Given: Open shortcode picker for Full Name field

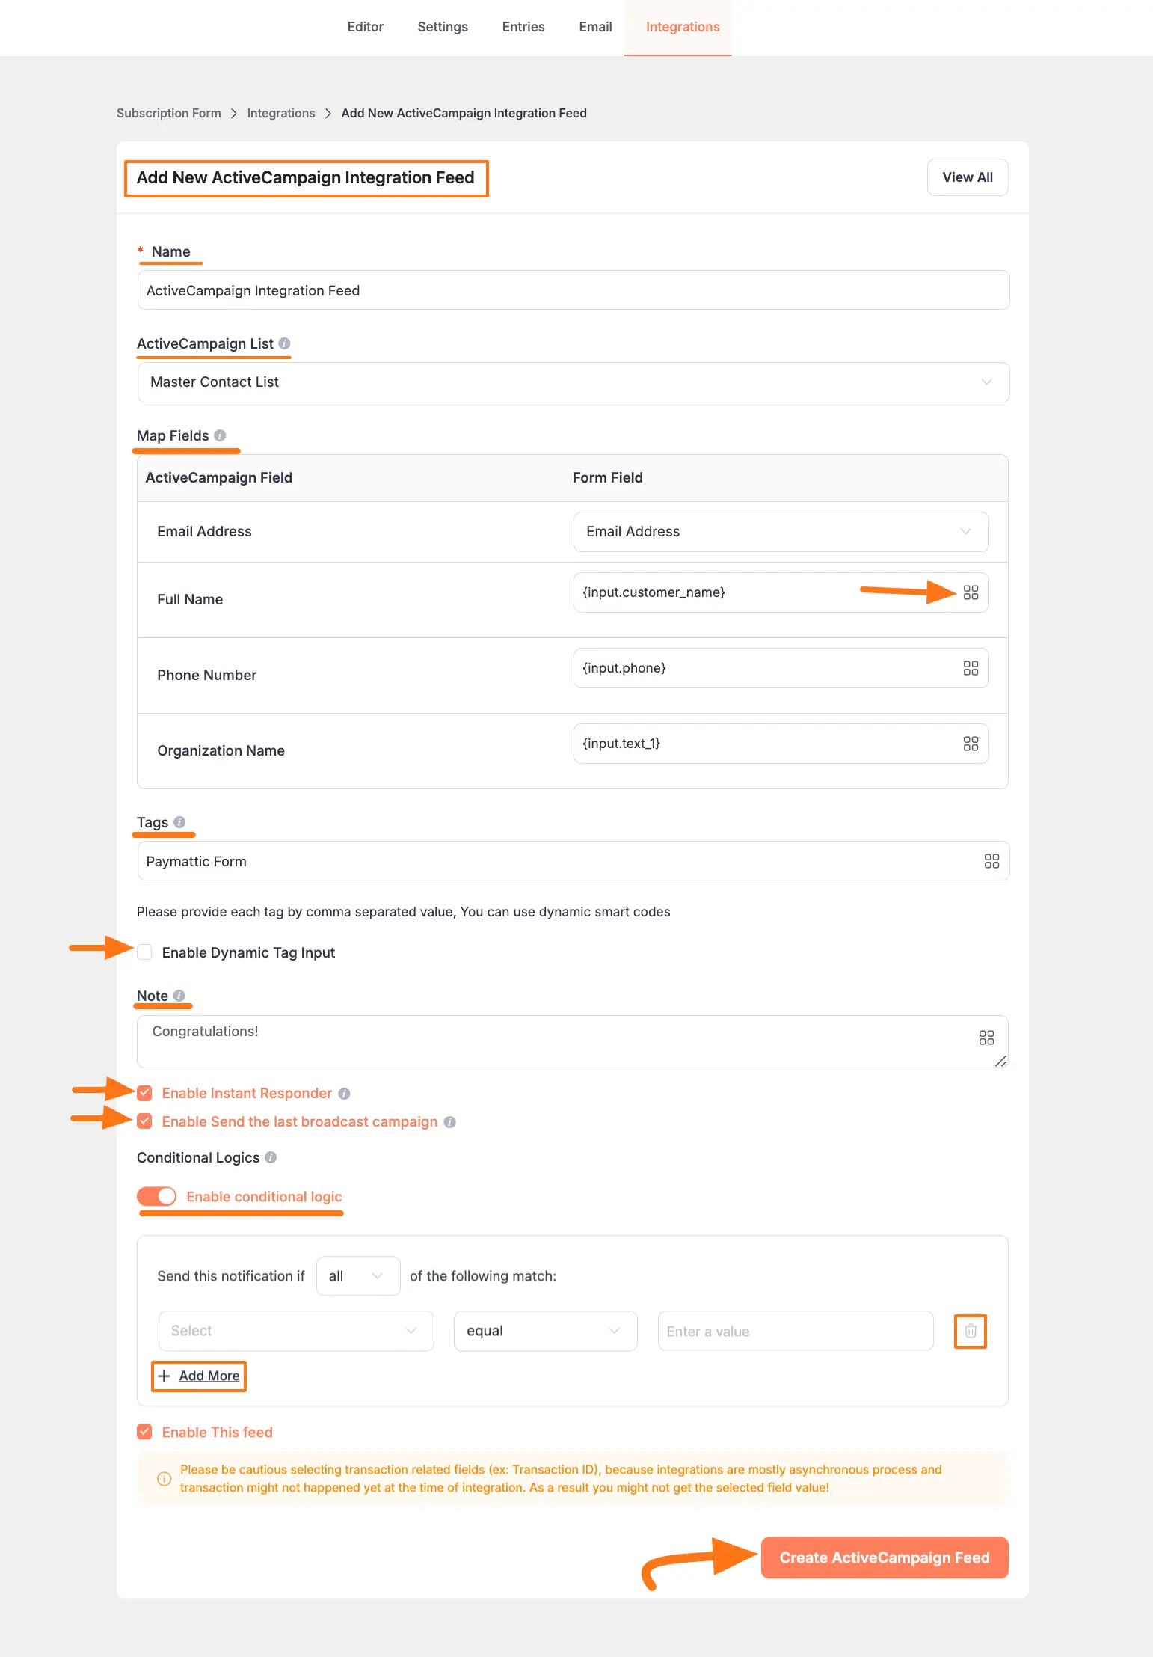Looking at the screenshot, I should coord(971,592).
